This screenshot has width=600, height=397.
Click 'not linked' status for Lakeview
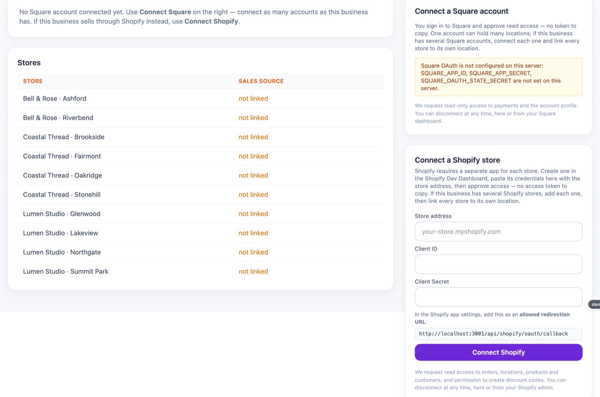[253, 233]
